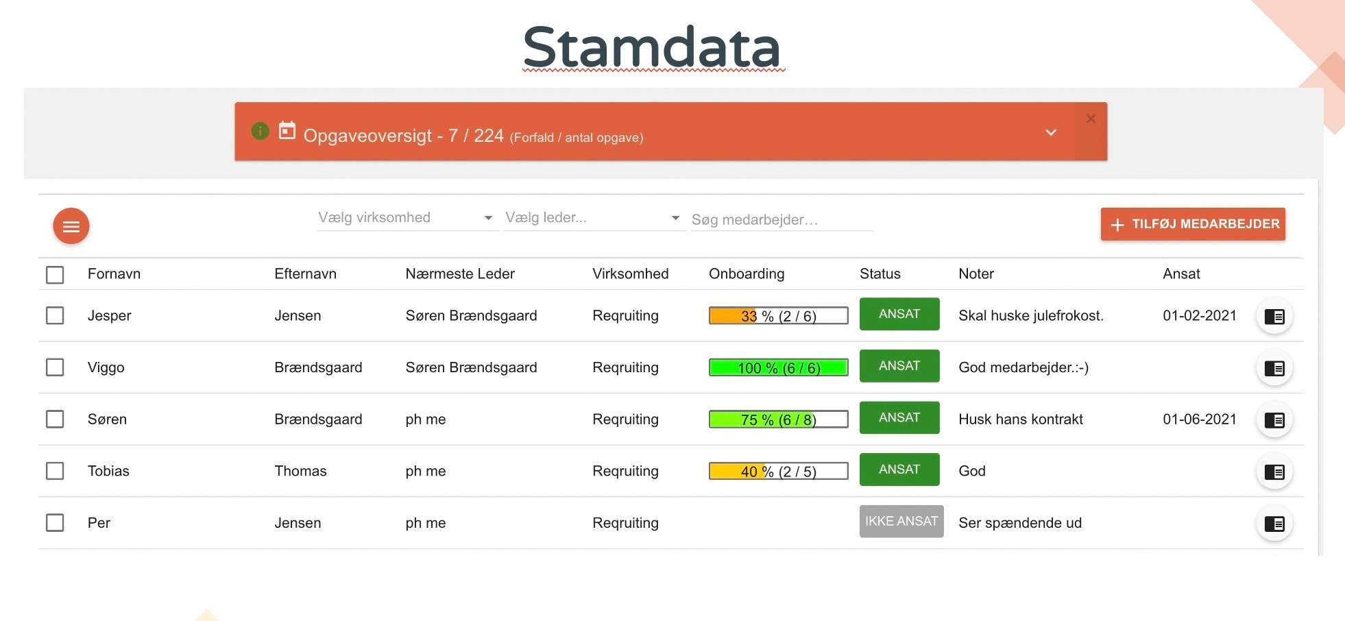Check the box for Jesper
This screenshot has width=1345, height=621.
point(55,315)
